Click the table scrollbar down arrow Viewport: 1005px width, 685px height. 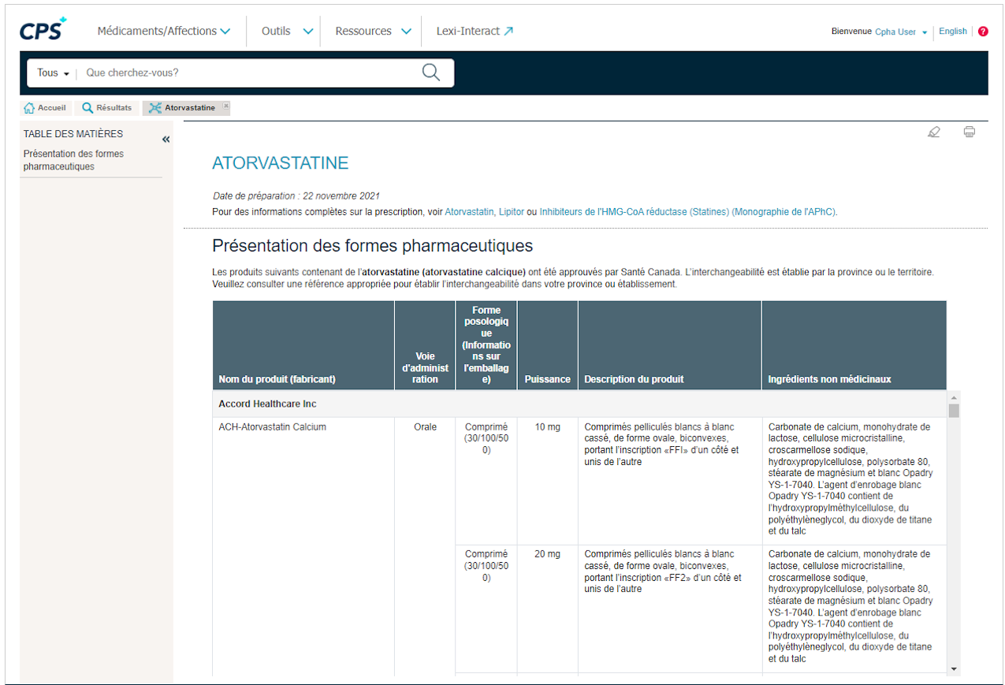(954, 669)
